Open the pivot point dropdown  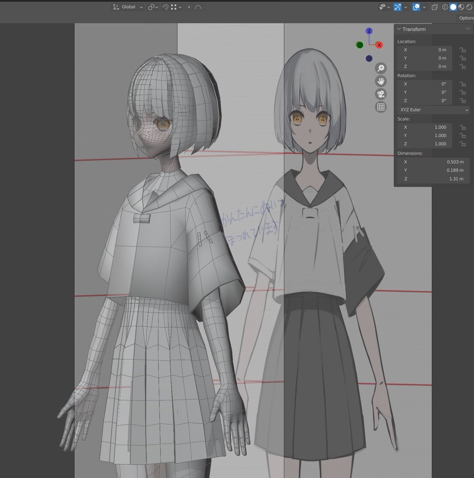click(x=152, y=7)
